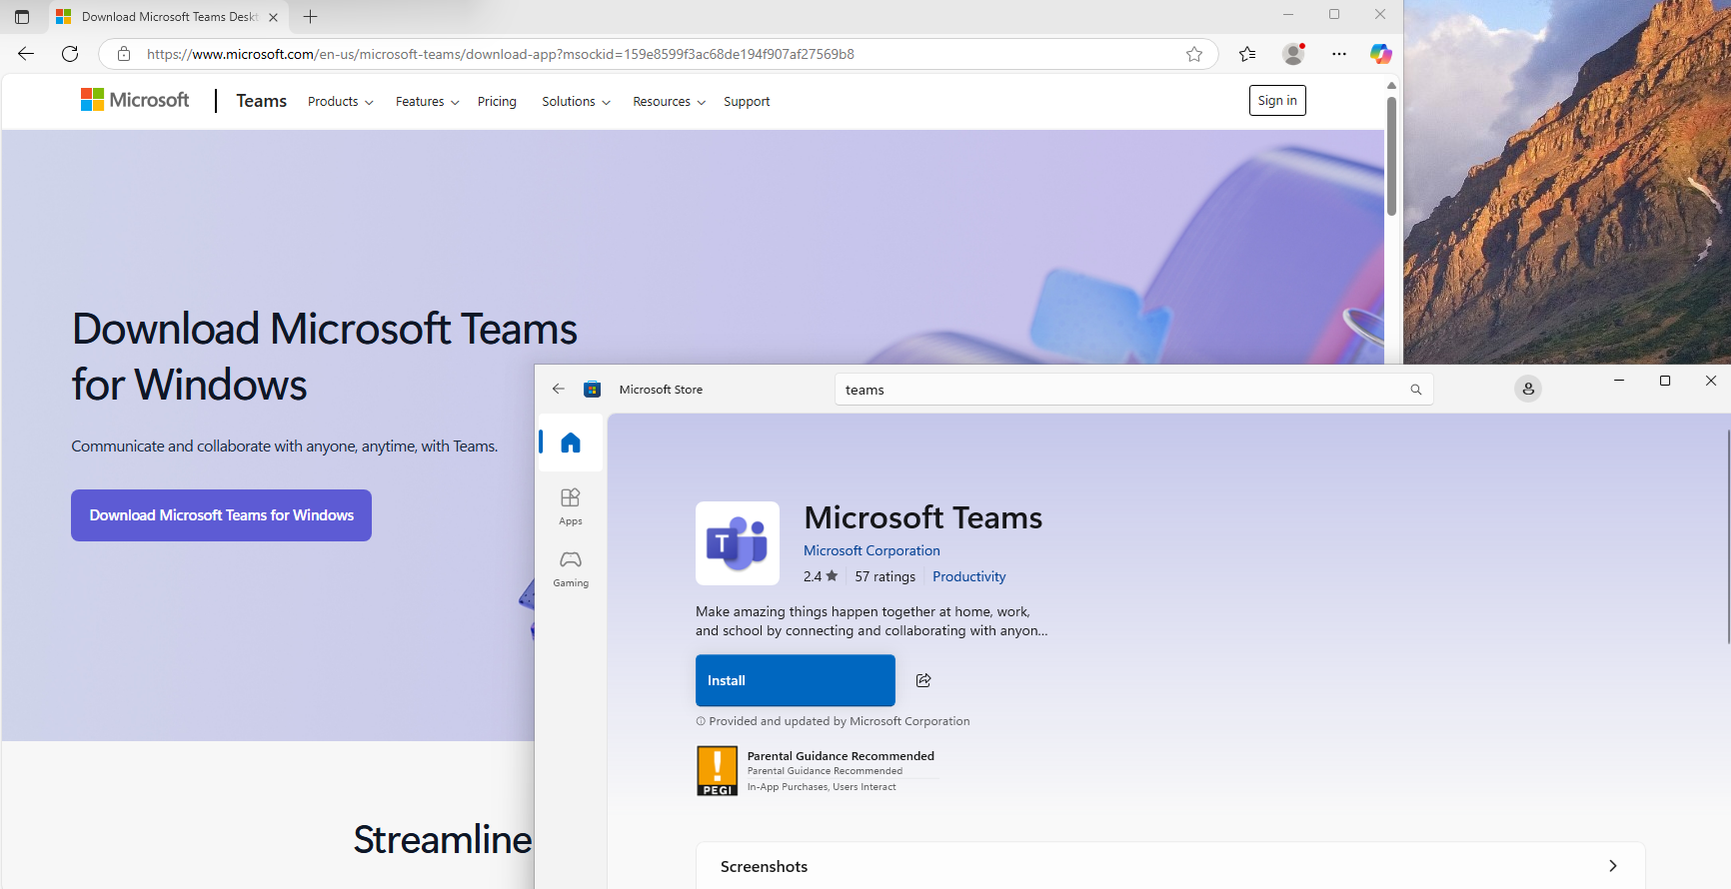Image resolution: width=1731 pixels, height=889 pixels.
Task: Click Download Microsoft Teams for Windows
Action: tap(221, 515)
